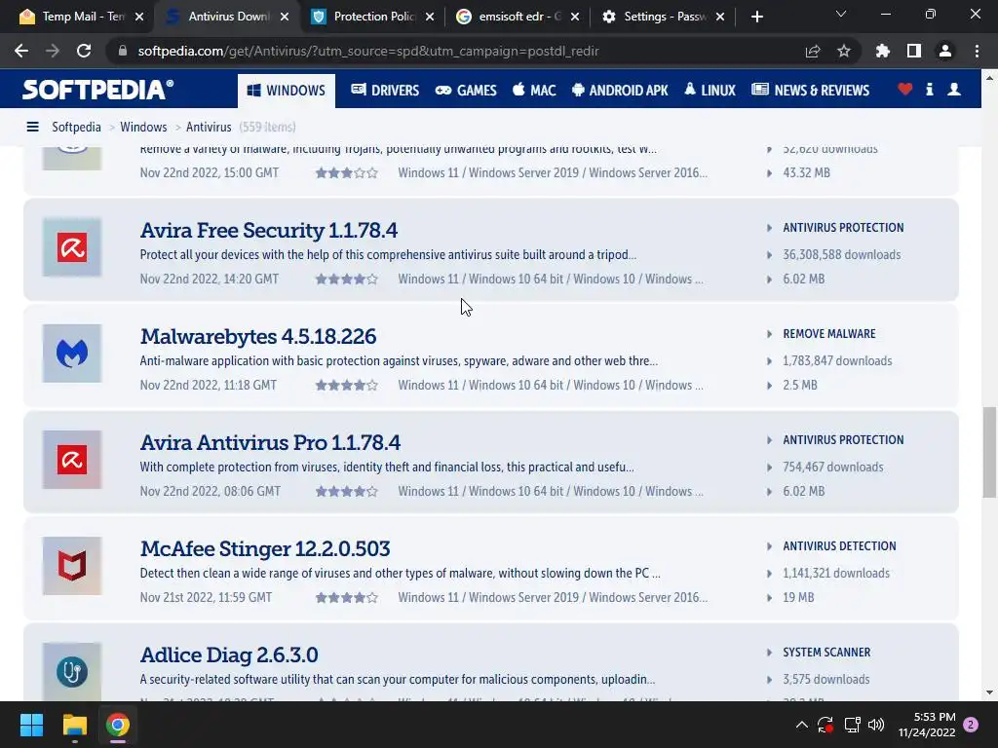Open the Android APK section

click(620, 91)
